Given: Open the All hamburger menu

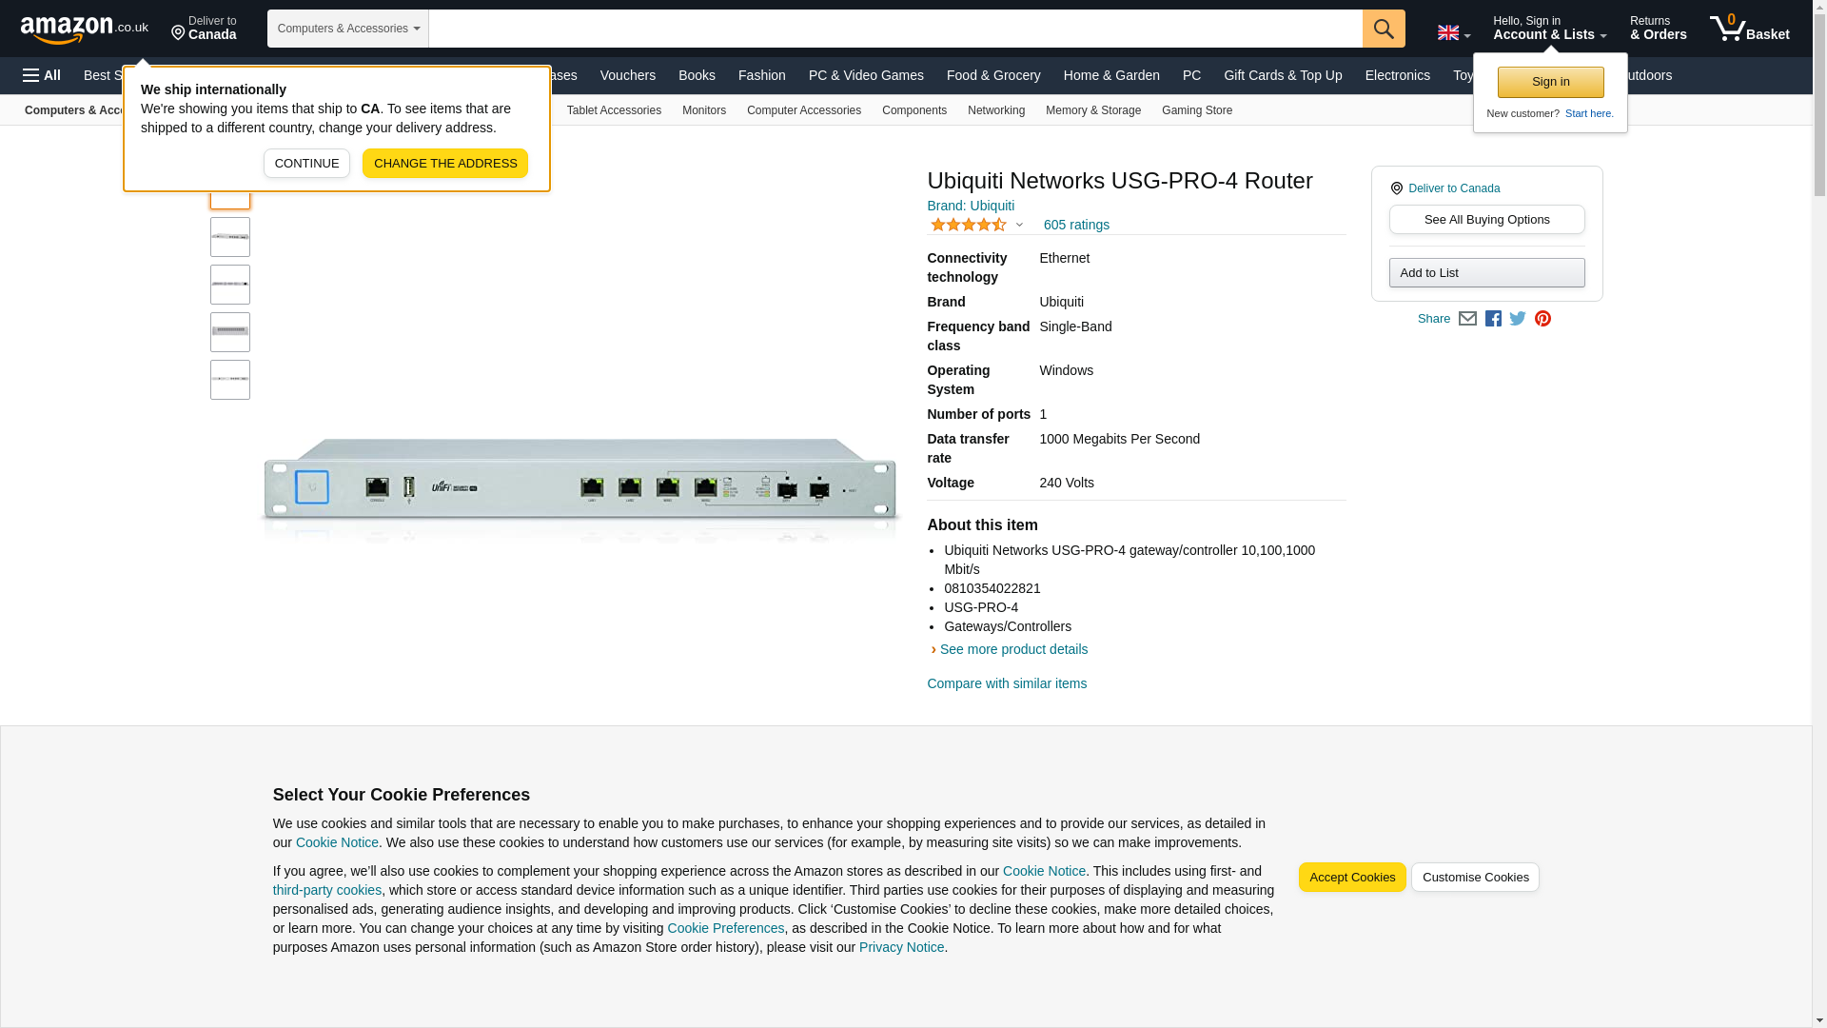Looking at the screenshot, I should [42, 75].
